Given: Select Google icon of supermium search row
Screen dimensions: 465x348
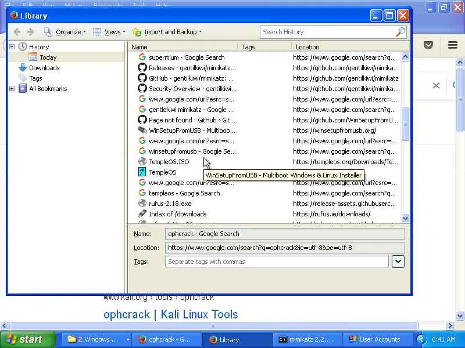Looking at the screenshot, I should [142, 57].
